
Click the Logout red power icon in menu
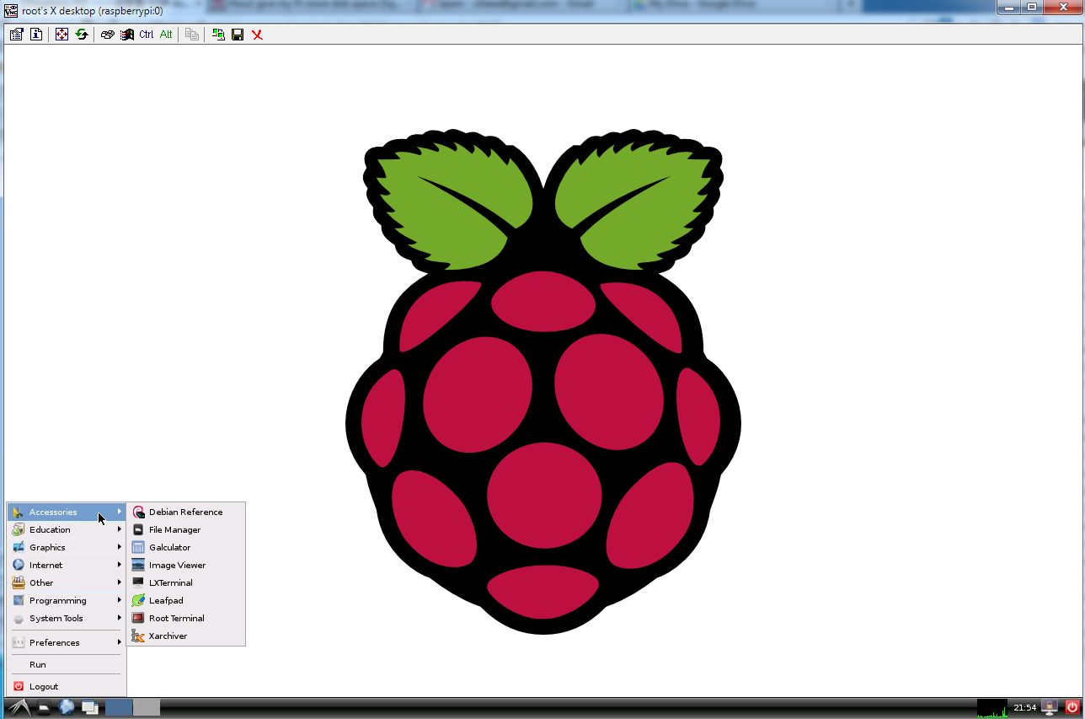pyautogui.click(x=19, y=687)
